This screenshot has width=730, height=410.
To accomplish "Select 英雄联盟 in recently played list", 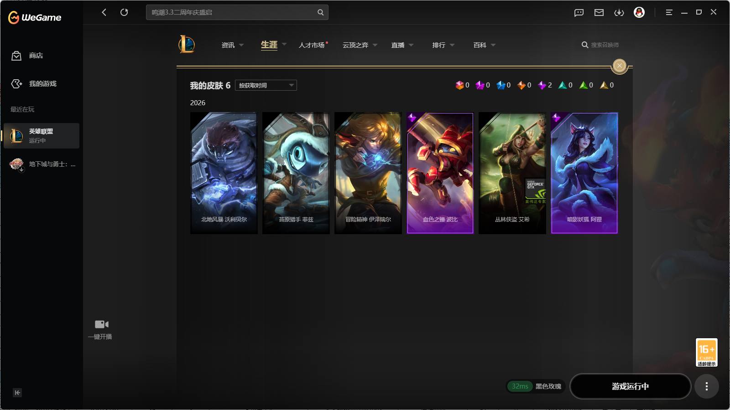I will tap(42, 136).
